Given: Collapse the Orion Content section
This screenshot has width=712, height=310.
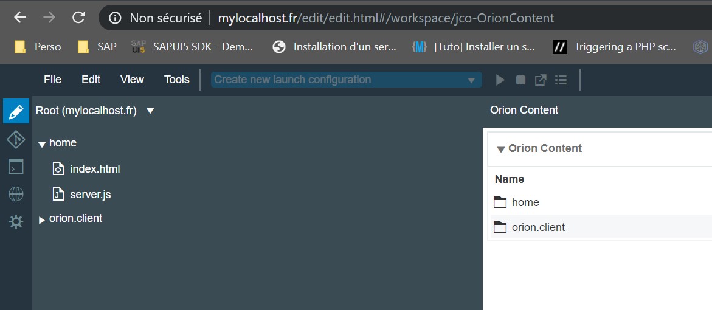Looking at the screenshot, I should tap(501, 150).
